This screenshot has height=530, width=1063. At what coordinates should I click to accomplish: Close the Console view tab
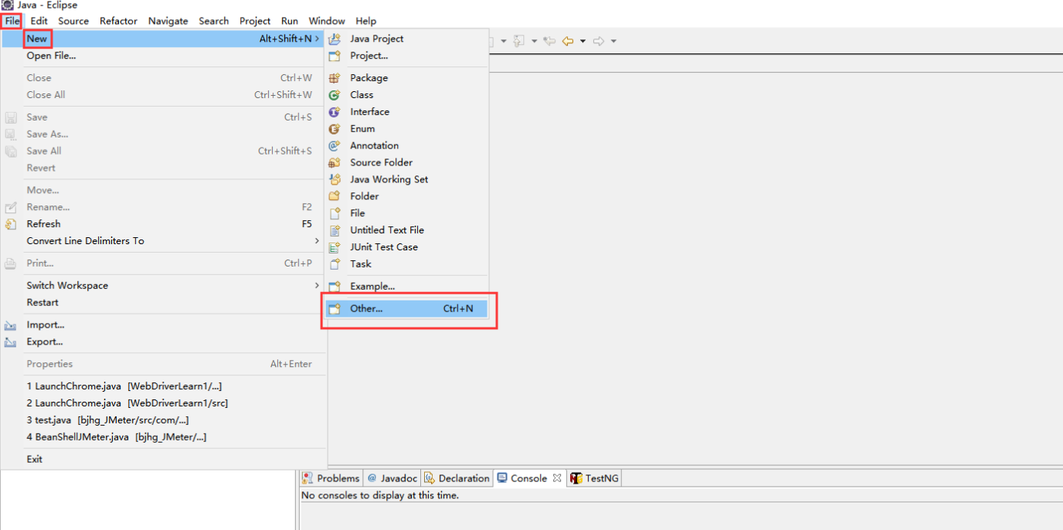(x=557, y=478)
